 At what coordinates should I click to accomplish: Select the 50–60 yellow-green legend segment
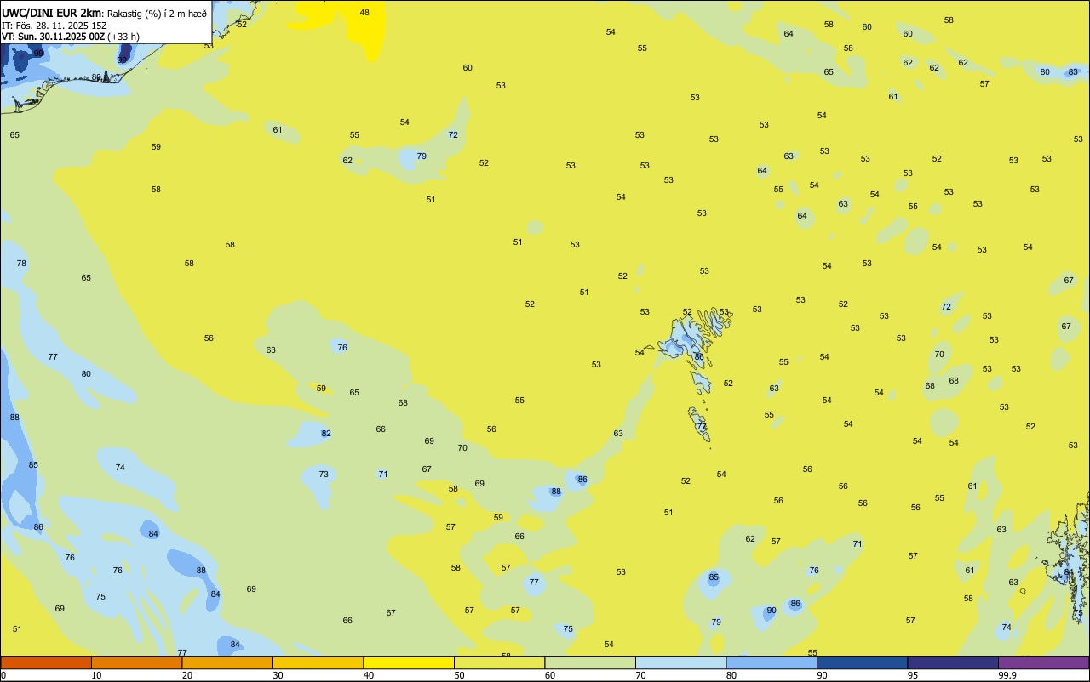tap(499, 662)
